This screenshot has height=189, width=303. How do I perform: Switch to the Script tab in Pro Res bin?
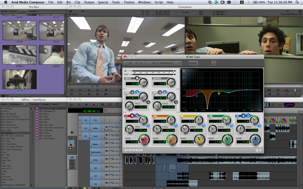point(33,12)
